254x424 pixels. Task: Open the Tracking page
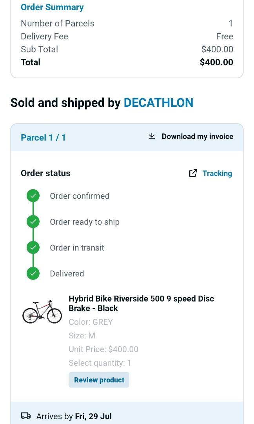click(217, 173)
